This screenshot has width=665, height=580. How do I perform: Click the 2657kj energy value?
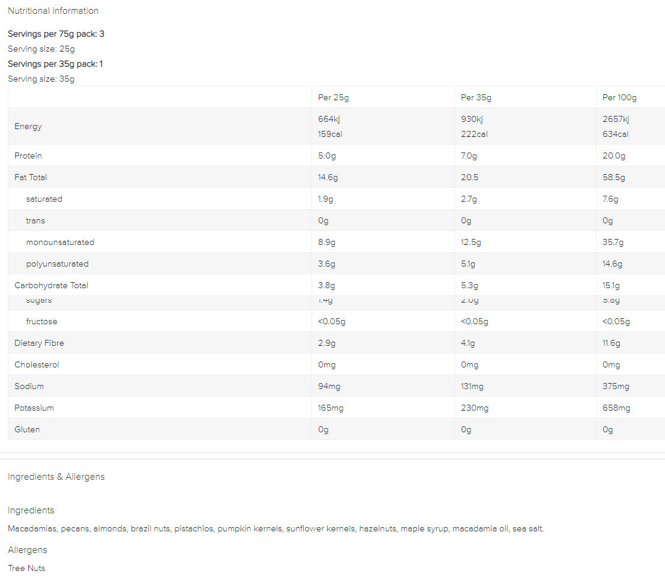click(616, 119)
